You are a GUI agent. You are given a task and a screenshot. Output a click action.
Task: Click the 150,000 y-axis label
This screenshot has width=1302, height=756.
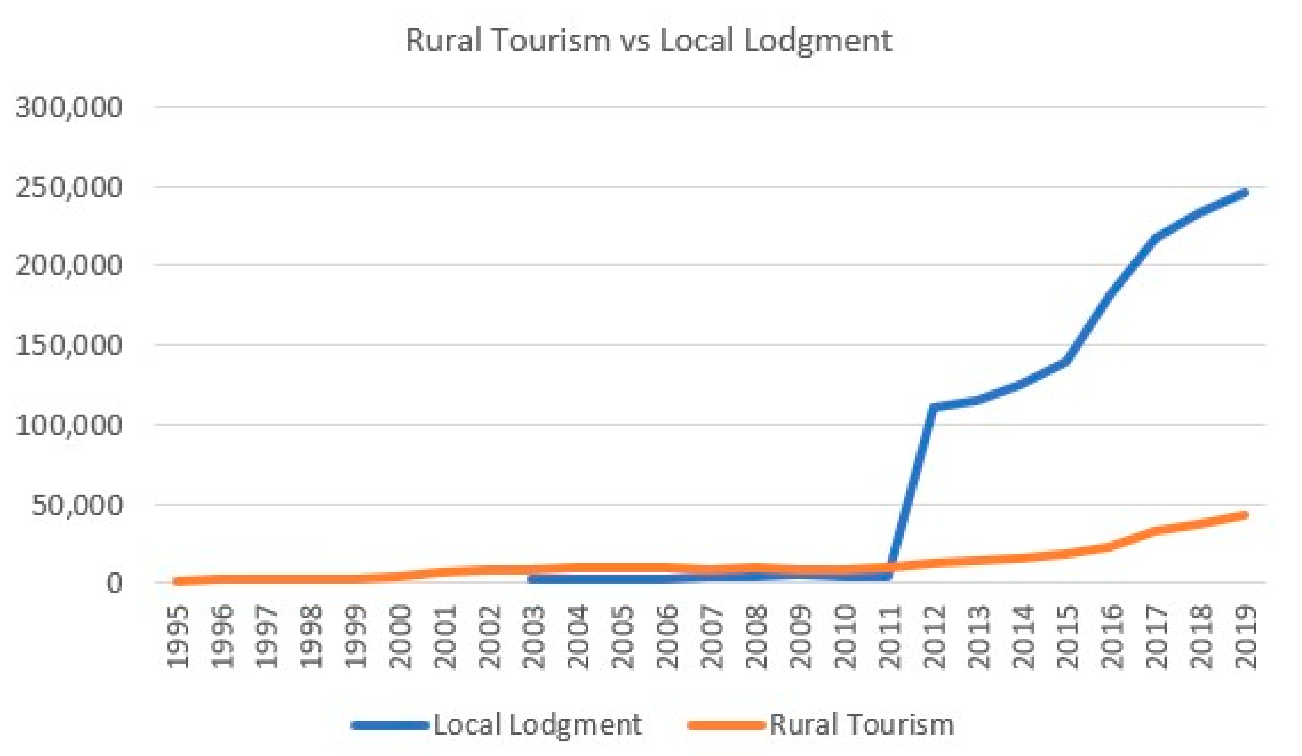[69, 345]
